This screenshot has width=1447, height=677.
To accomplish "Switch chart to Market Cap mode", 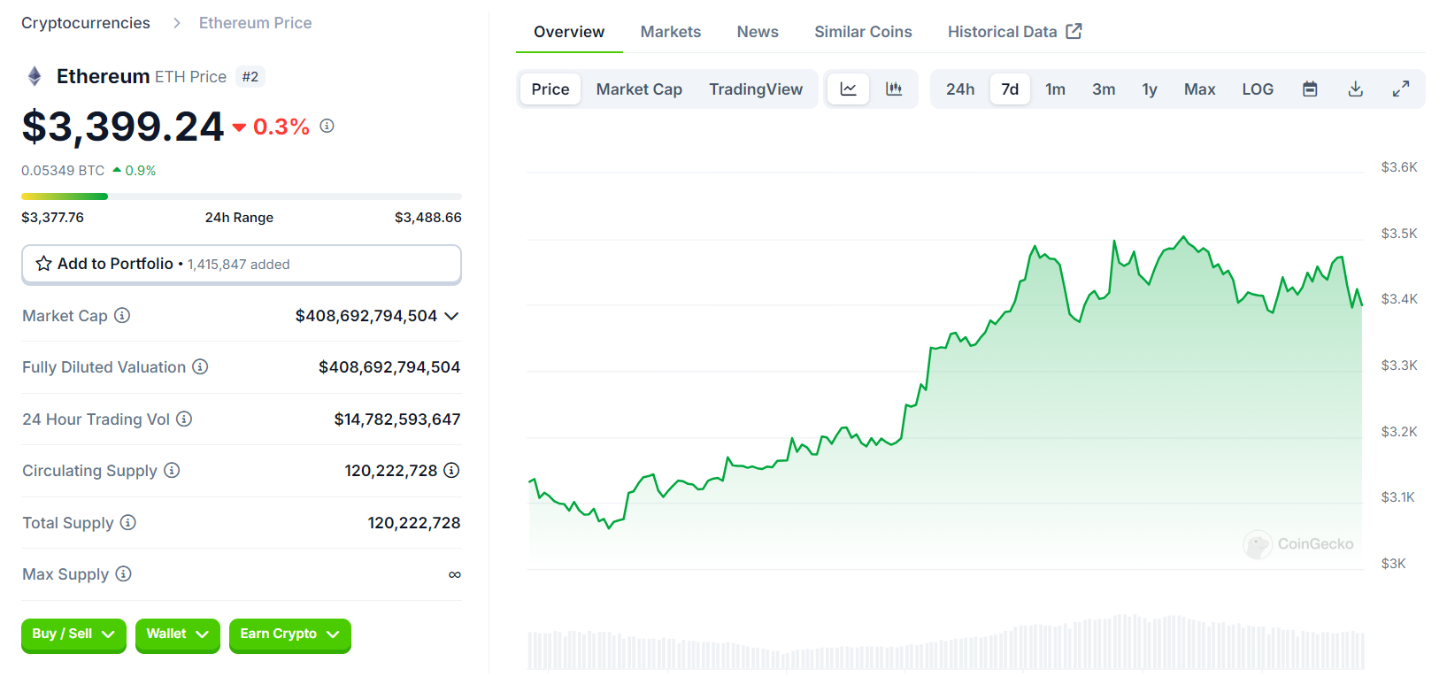I will coord(639,88).
